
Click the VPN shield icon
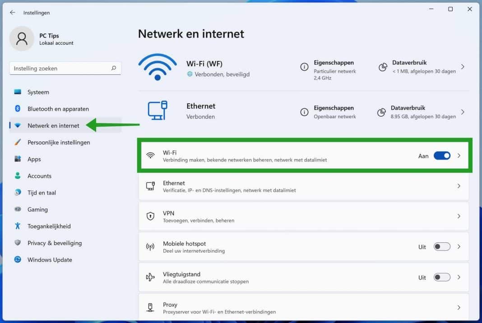pos(151,216)
